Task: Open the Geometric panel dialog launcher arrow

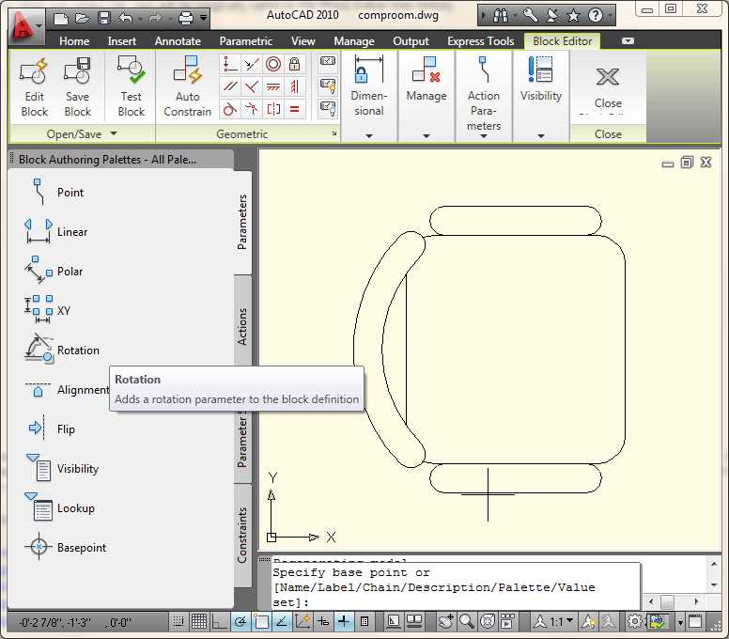Action: (x=334, y=133)
